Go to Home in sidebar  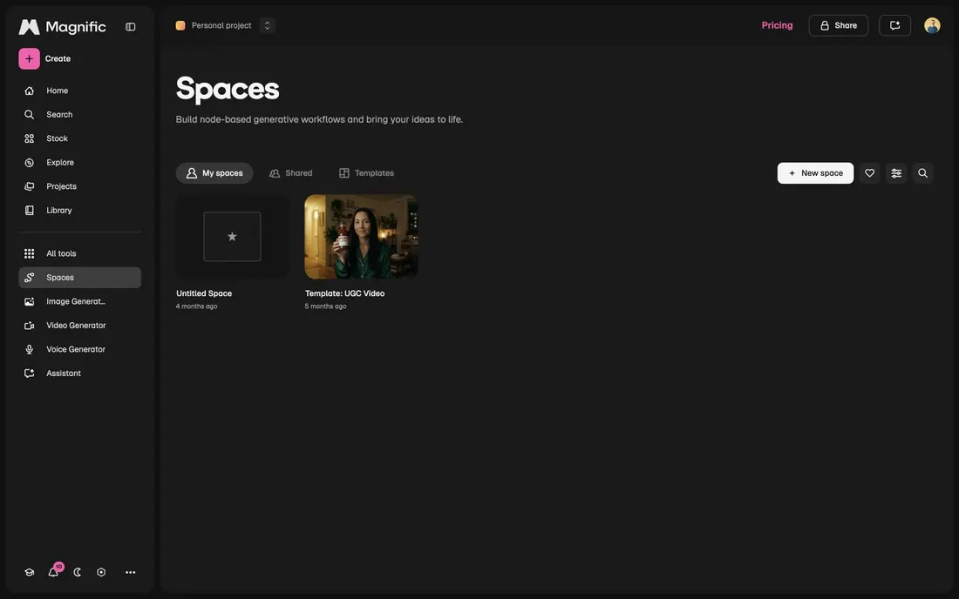[x=79, y=91]
